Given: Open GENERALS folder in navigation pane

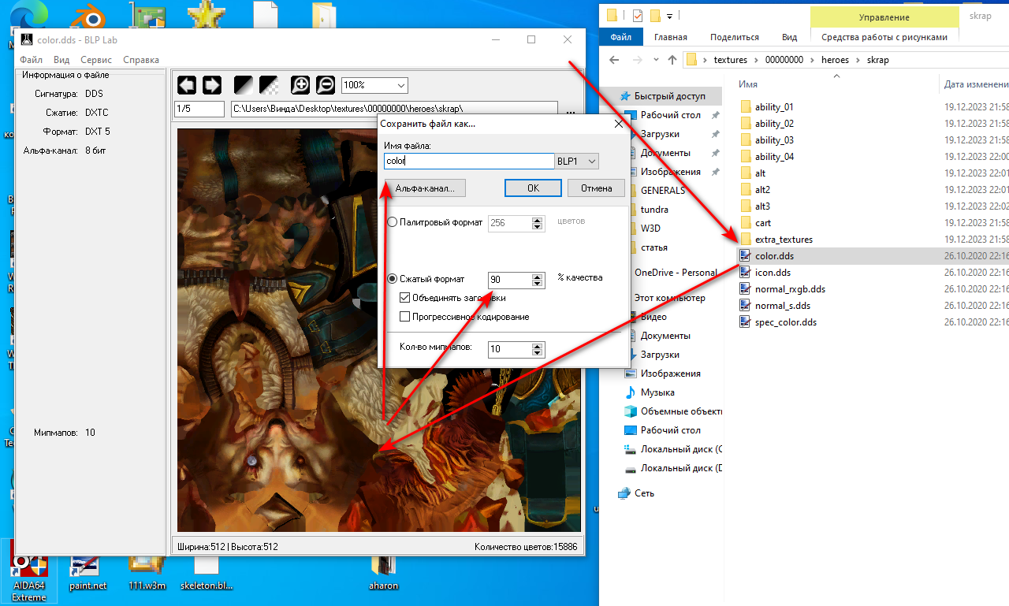Looking at the screenshot, I should coord(662,191).
